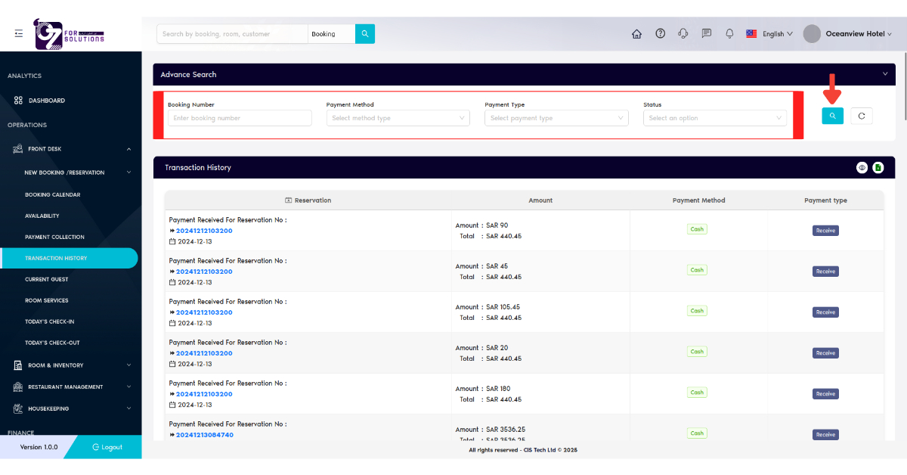Toggle column visibility eye icon
Viewport: 907px width, 475px height.
pyautogui.click(x=862, y=168)
